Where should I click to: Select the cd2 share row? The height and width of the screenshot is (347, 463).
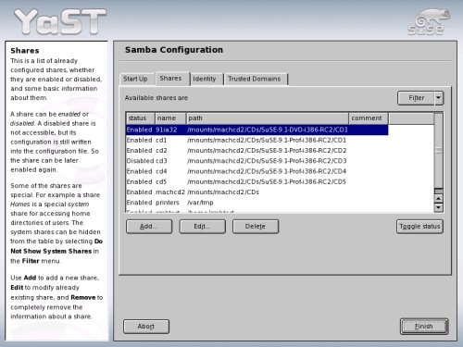point(257,151)
